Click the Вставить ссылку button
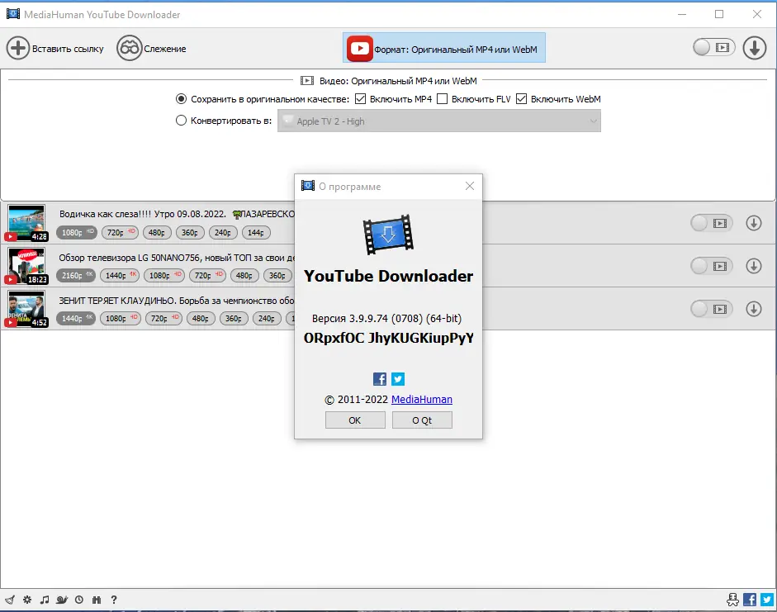 coord(56,48)
